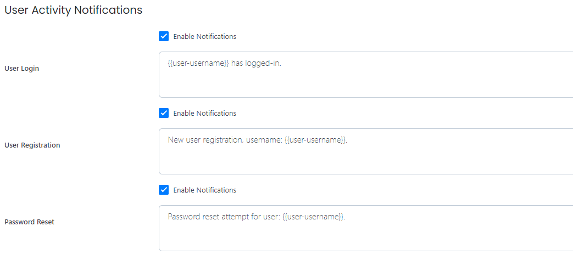Click "New user registration" text in the template
The width and height of the screenshot is (573, 260).
pyautogui.click(x=205, y=140)
